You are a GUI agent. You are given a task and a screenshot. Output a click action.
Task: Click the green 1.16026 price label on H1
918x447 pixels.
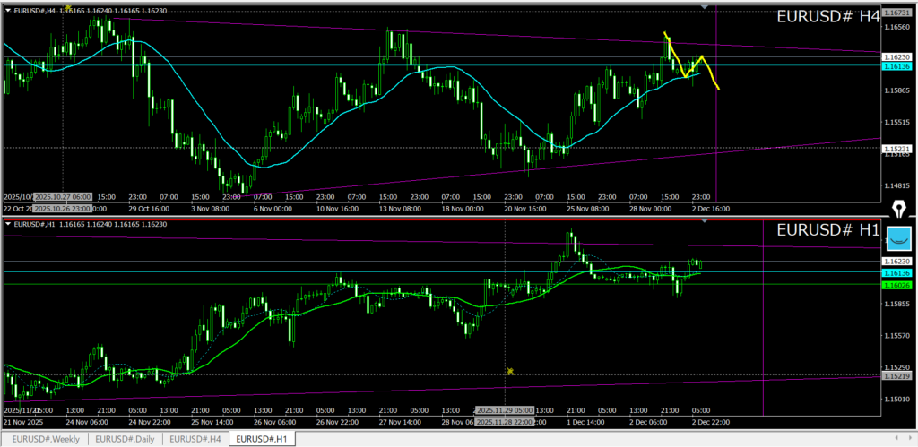coord(897,285)
